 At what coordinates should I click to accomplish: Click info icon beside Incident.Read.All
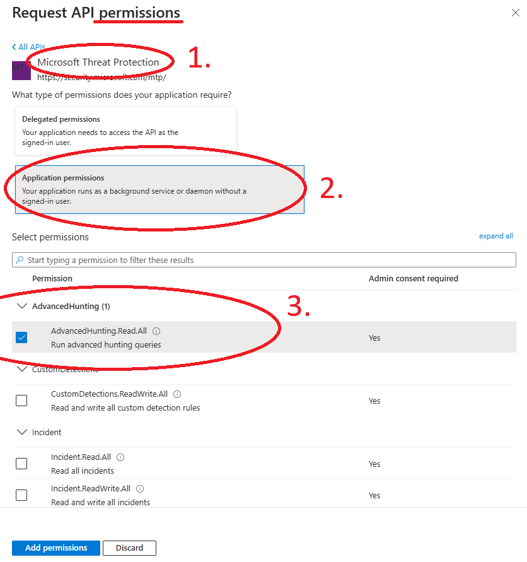pos(120,457)
